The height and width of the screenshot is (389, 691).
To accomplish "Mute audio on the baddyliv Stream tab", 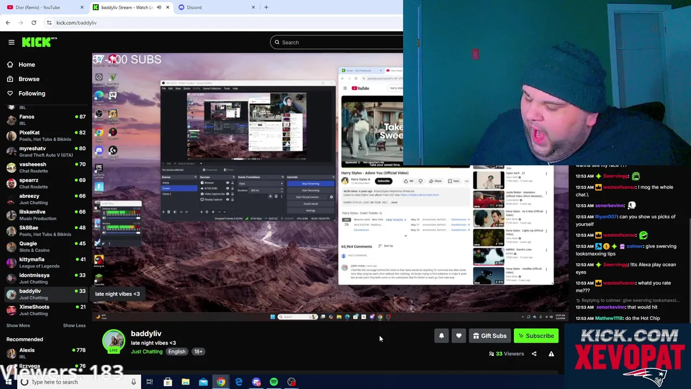I will pyautogui.click(x=159, y=8).
